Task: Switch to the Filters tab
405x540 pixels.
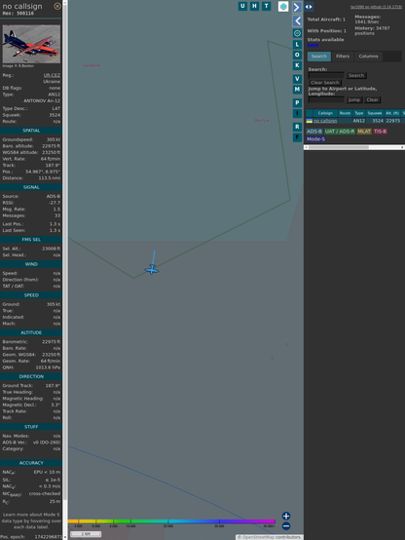Action: 343,57
